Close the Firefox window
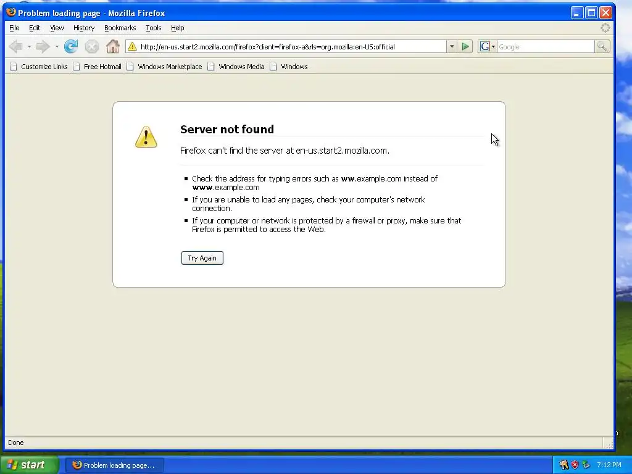The image size is (632, 474). coord(605,13)
